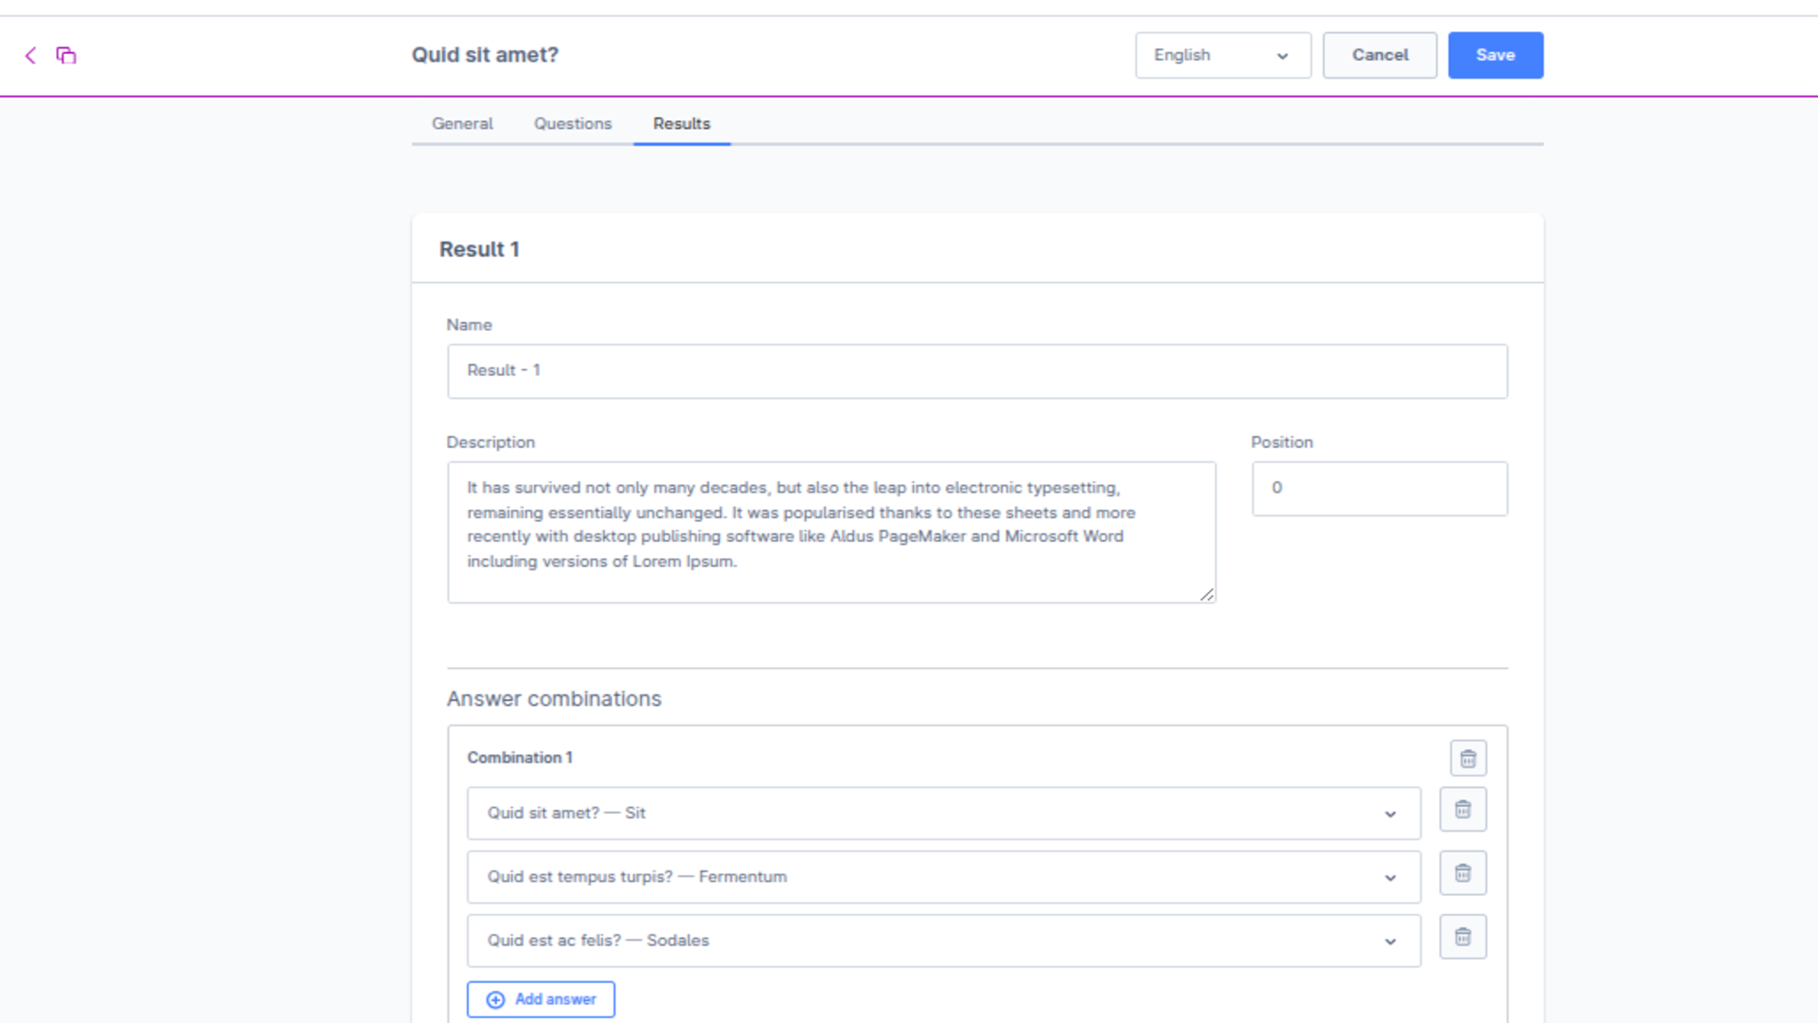
Task: Switch to the General tab
Action: (462, 124)
